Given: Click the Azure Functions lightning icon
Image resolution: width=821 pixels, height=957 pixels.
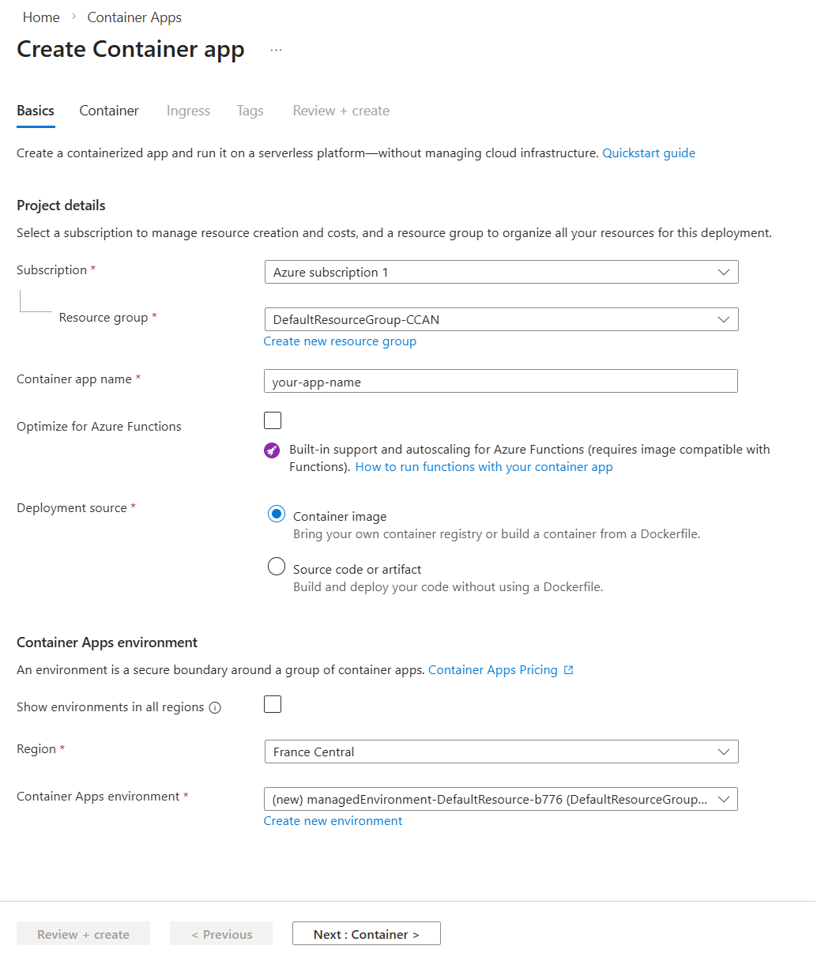Looking at the screenshot, I should point(272,450).
